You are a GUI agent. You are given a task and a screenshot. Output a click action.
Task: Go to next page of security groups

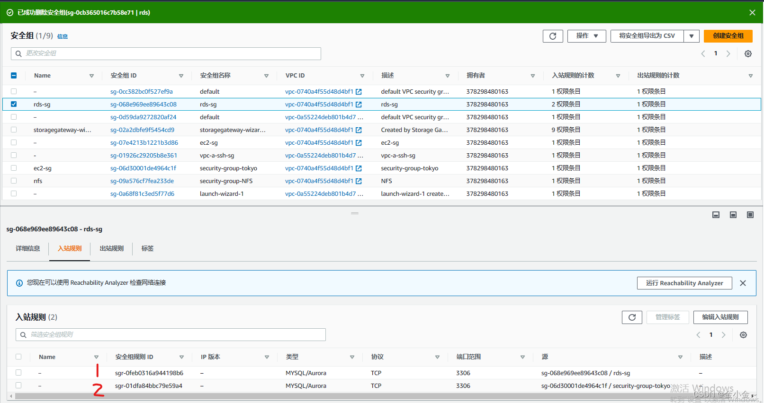coord(728,53)
